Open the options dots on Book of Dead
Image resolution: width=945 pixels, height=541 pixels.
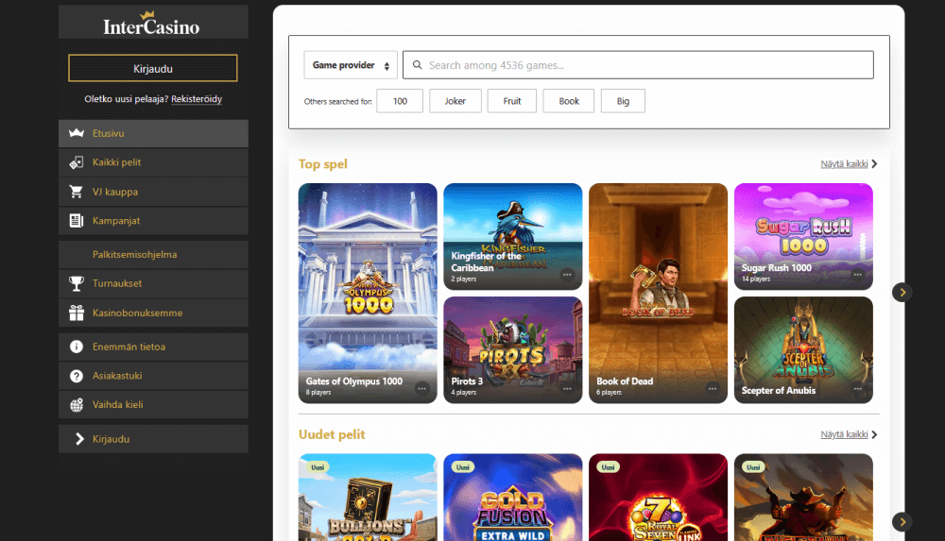(x=713, y=388)
